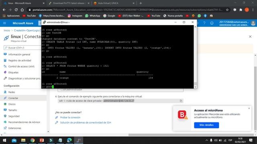Show hidden system tray icons
257x144 pixels.
[206, 140]
